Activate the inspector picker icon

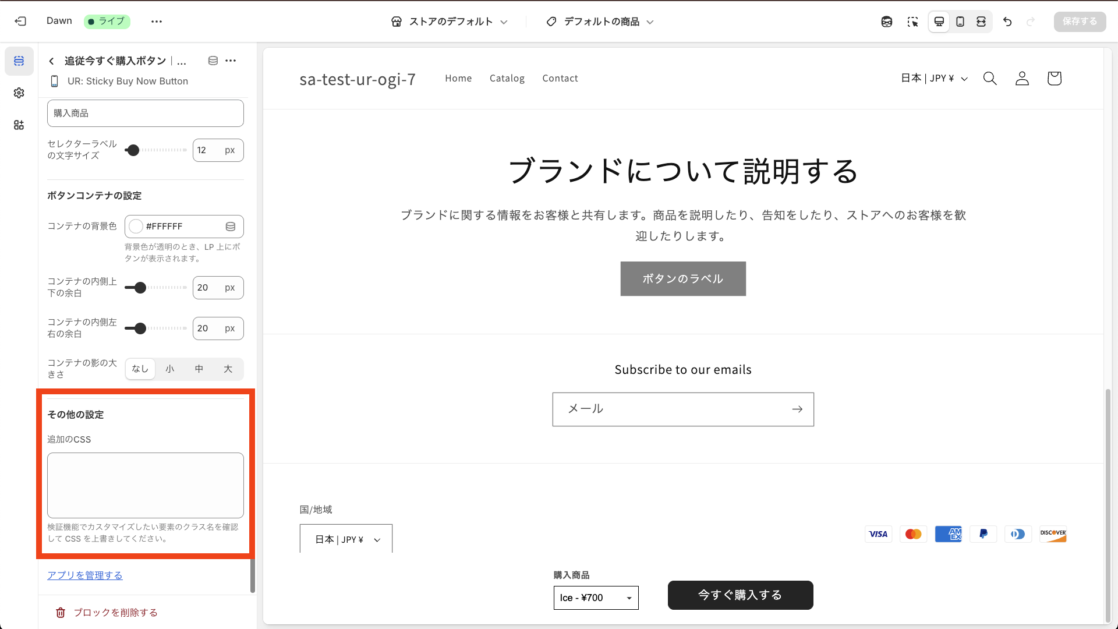913,21
